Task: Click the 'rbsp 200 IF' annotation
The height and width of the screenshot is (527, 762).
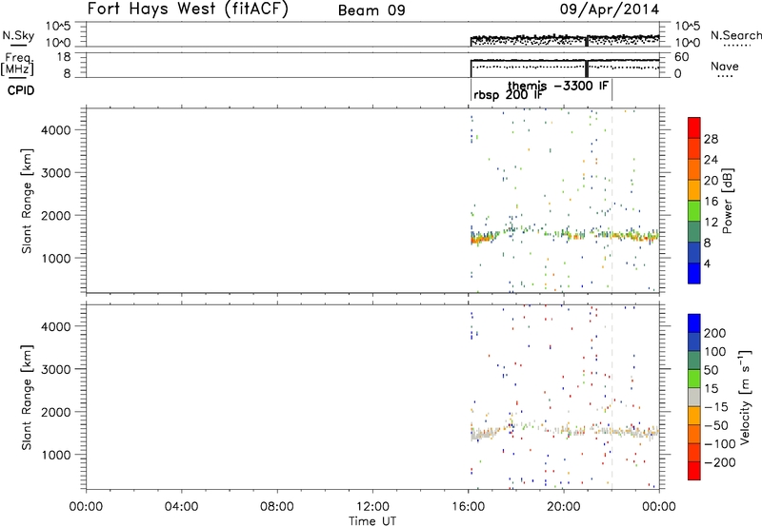Action: click(508, 95)
